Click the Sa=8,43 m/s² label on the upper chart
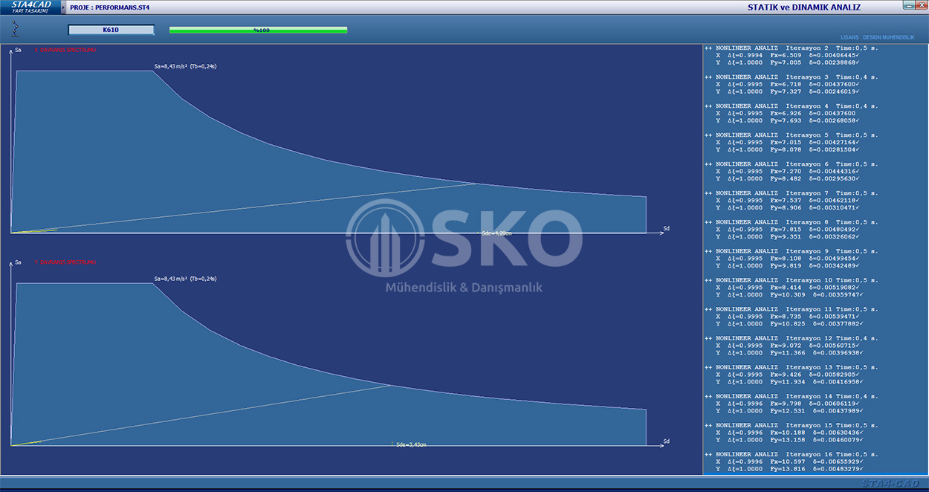 pyautogui.click(x=185, y=66)
